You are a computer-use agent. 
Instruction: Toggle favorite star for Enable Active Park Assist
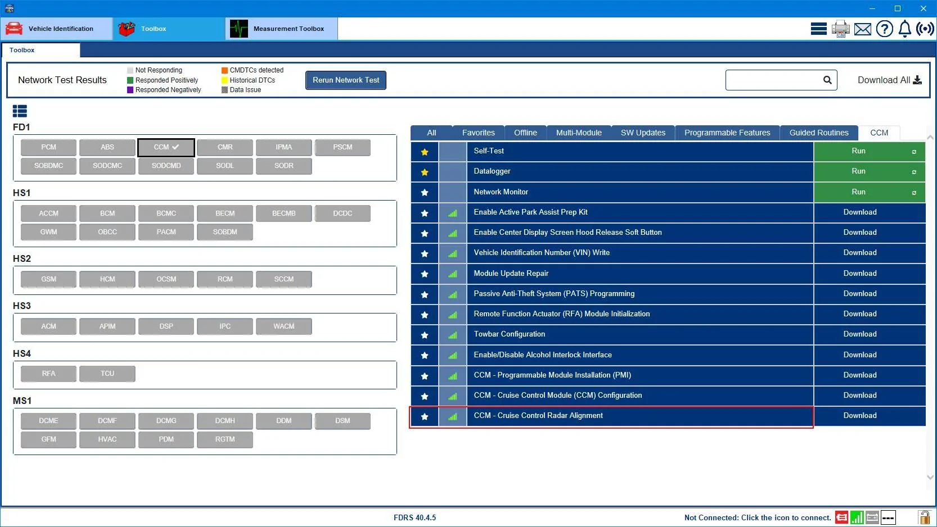coord(425,213)
